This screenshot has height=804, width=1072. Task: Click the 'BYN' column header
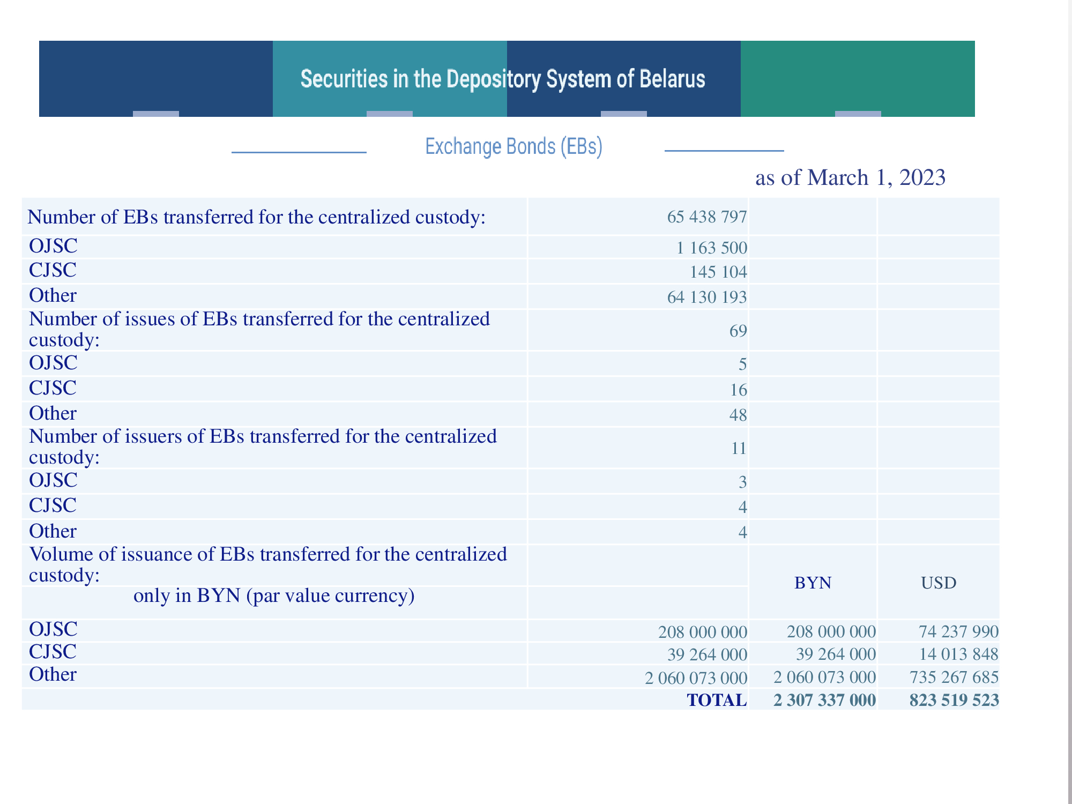pyautogui.click(x=813, y=583)
